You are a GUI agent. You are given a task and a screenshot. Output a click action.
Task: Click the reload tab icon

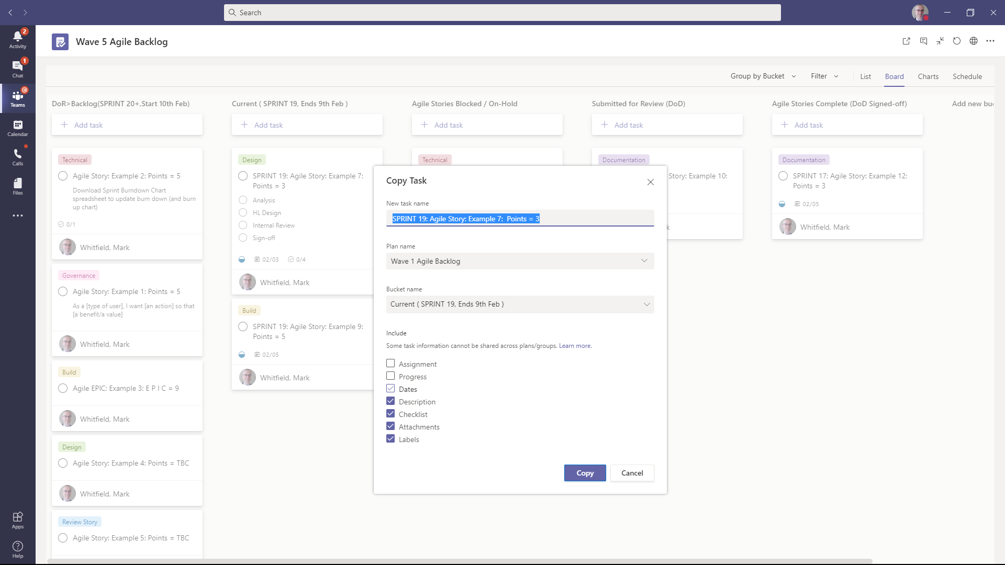pos(956,41)
